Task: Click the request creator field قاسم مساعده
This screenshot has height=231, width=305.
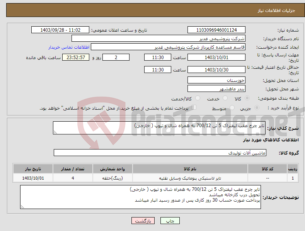Action: pos(168,47)
